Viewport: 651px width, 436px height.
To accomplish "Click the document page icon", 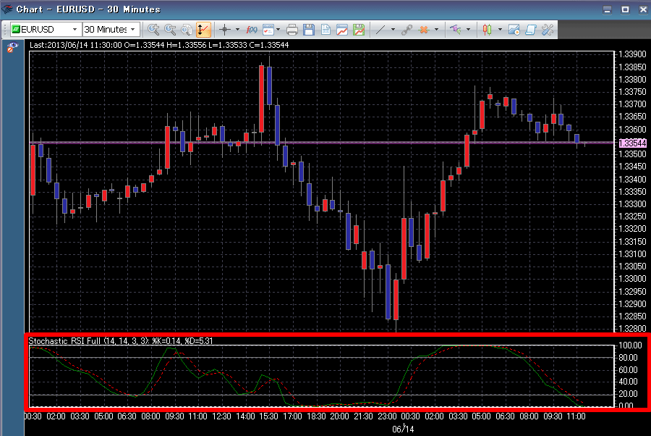I will (325, 30).
